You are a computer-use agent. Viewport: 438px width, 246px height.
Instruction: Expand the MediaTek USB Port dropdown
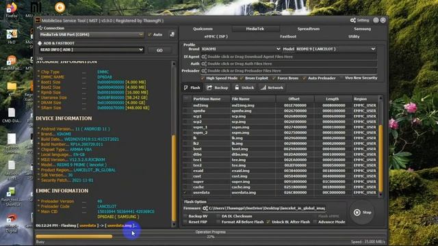point(140,35)
